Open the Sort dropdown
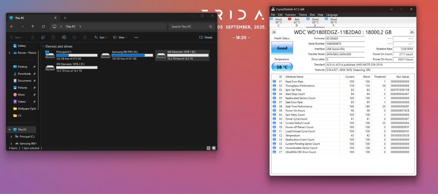The width and height of the screenshot is (438, 194). coord(101,37)
